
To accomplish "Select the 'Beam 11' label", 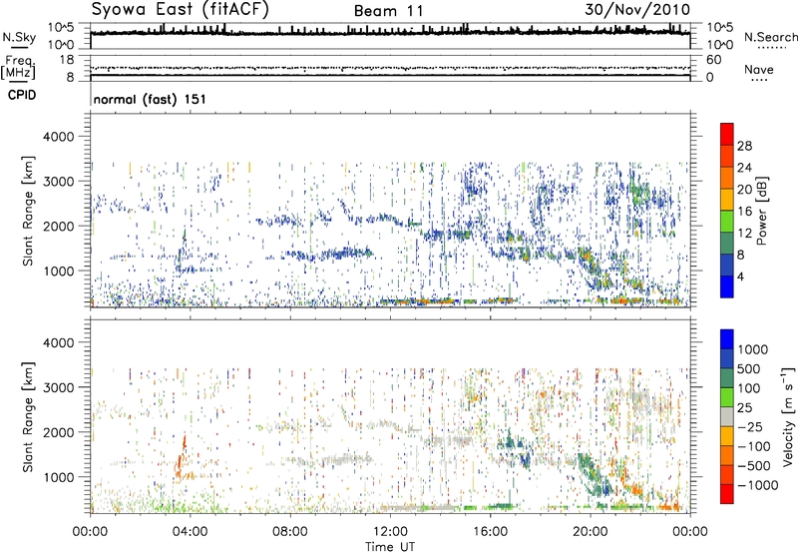I will tap(388, 11).
